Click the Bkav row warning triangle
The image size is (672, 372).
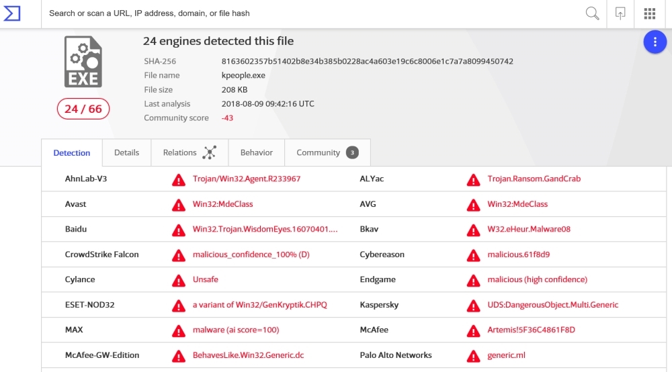click(x=474, y=230)
